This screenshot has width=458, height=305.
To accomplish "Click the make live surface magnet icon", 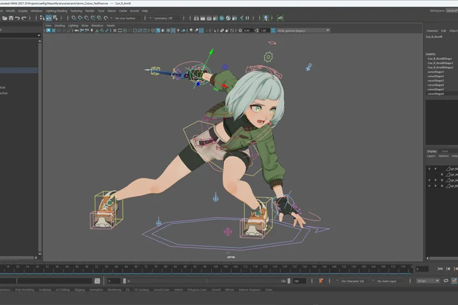I will click(x=106, y=18).
